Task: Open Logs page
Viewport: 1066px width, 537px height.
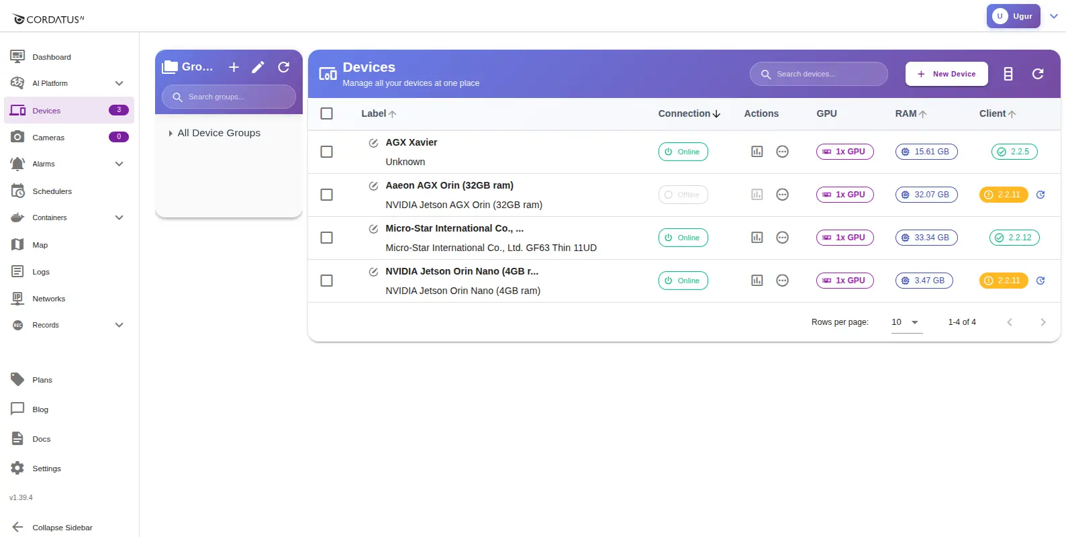Action: point(69,272)
